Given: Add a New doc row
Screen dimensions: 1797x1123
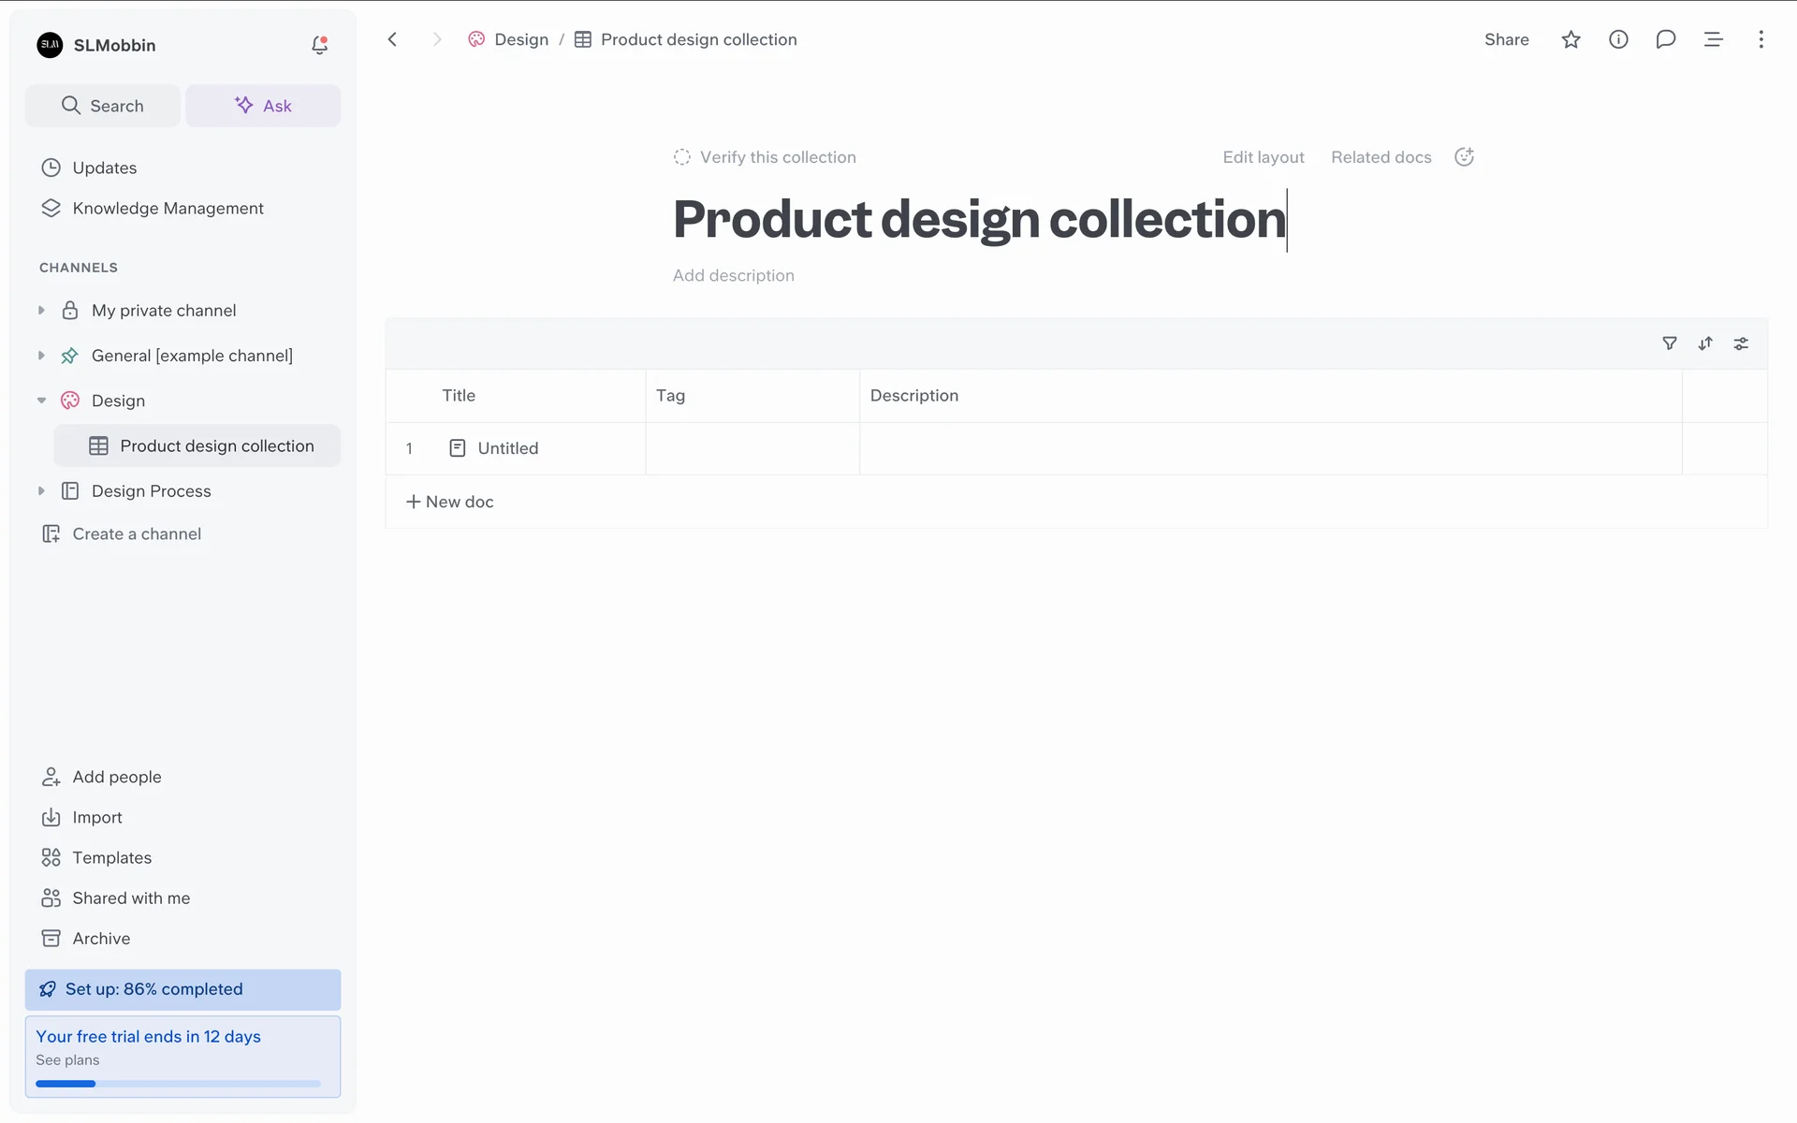Looking at the screenshot, I should (x=450, y=502).
